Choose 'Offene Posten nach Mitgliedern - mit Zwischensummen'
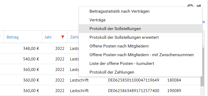This screenshot has width=208, height=96. click(142, 55)
